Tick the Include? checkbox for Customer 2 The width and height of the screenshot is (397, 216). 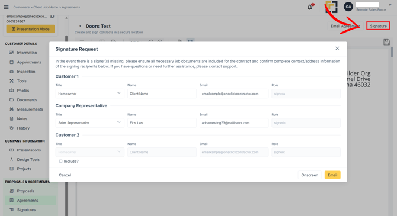point(61,161)
